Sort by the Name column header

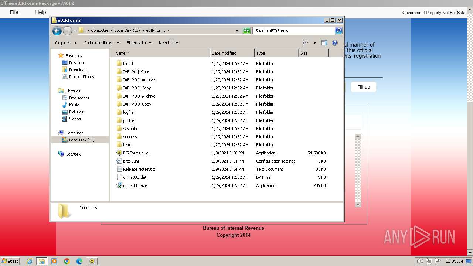point(160,53)
